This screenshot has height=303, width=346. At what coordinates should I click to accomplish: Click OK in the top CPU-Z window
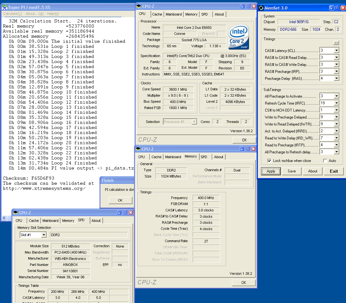coord(244,140)
